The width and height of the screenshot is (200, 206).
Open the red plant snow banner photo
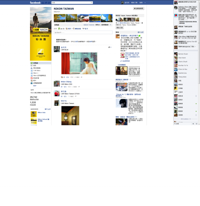click(83, 18)
